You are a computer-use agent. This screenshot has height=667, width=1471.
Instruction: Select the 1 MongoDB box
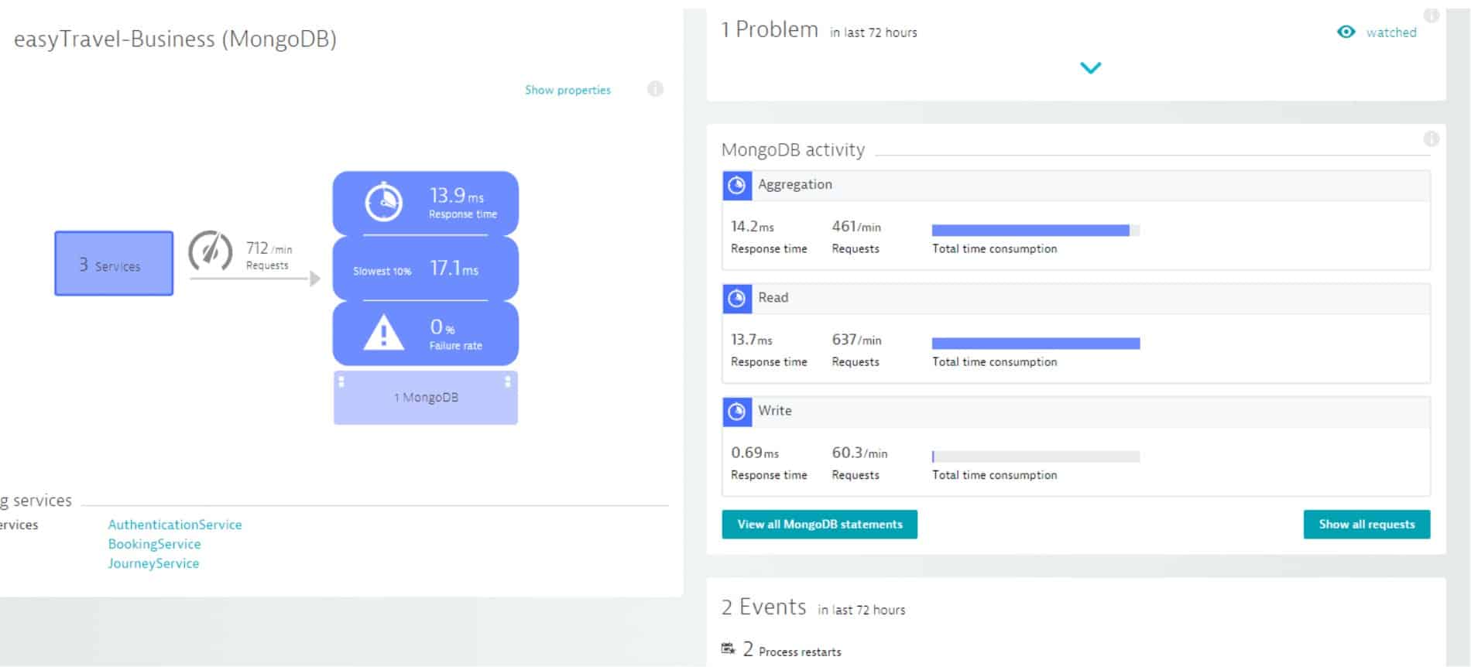click(426, 398)
